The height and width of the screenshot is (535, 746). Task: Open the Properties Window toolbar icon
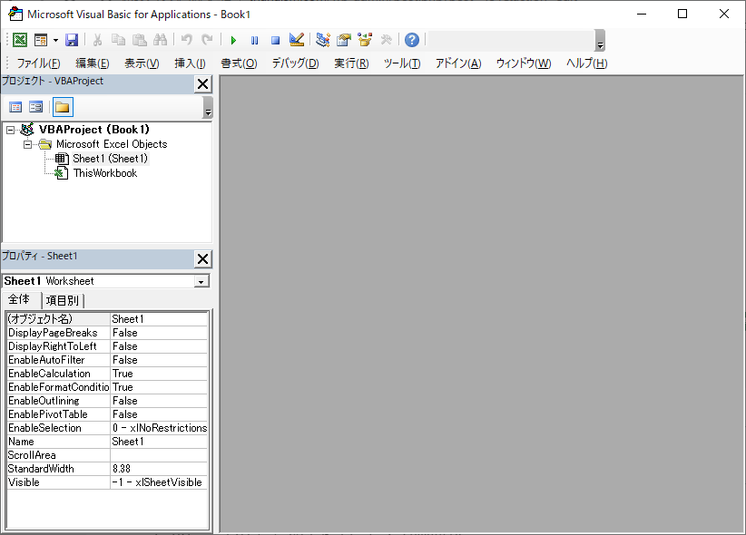coord(343,40)
